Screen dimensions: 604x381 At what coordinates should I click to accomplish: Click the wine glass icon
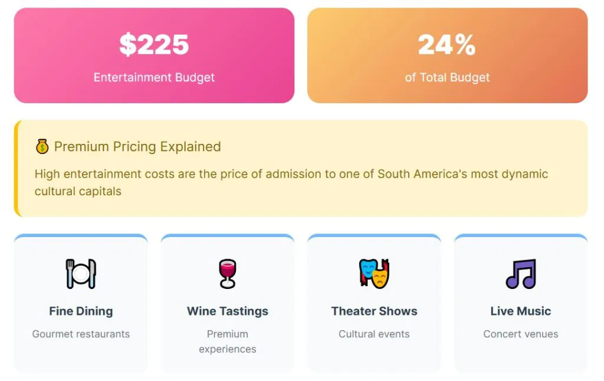227,274
